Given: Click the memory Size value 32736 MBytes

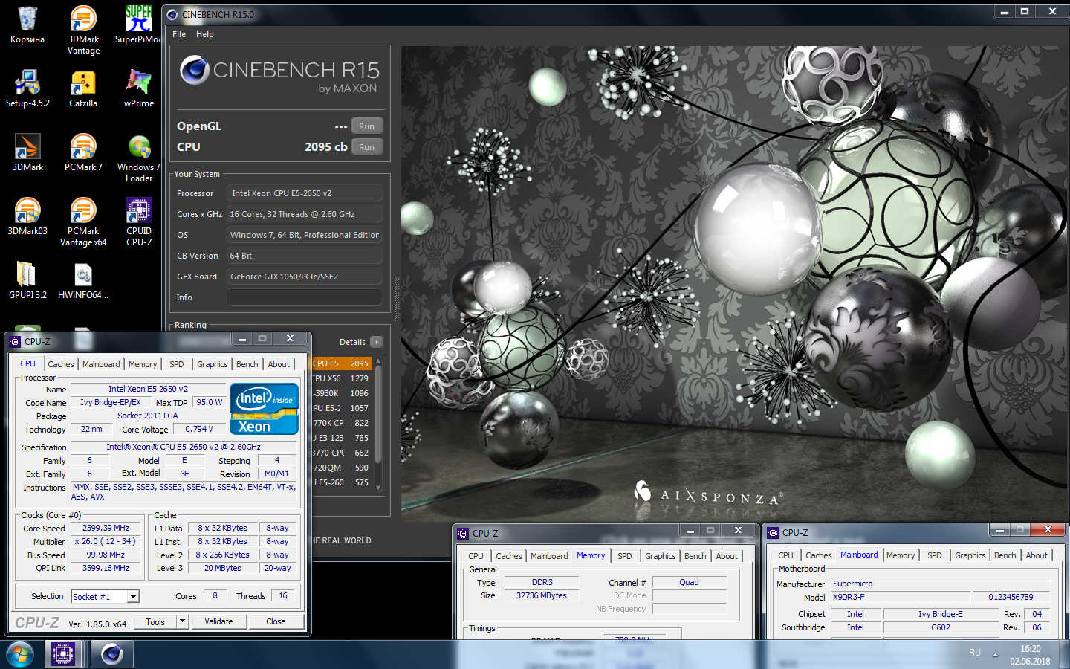Looking at the screenshot, I should point(541,595).
